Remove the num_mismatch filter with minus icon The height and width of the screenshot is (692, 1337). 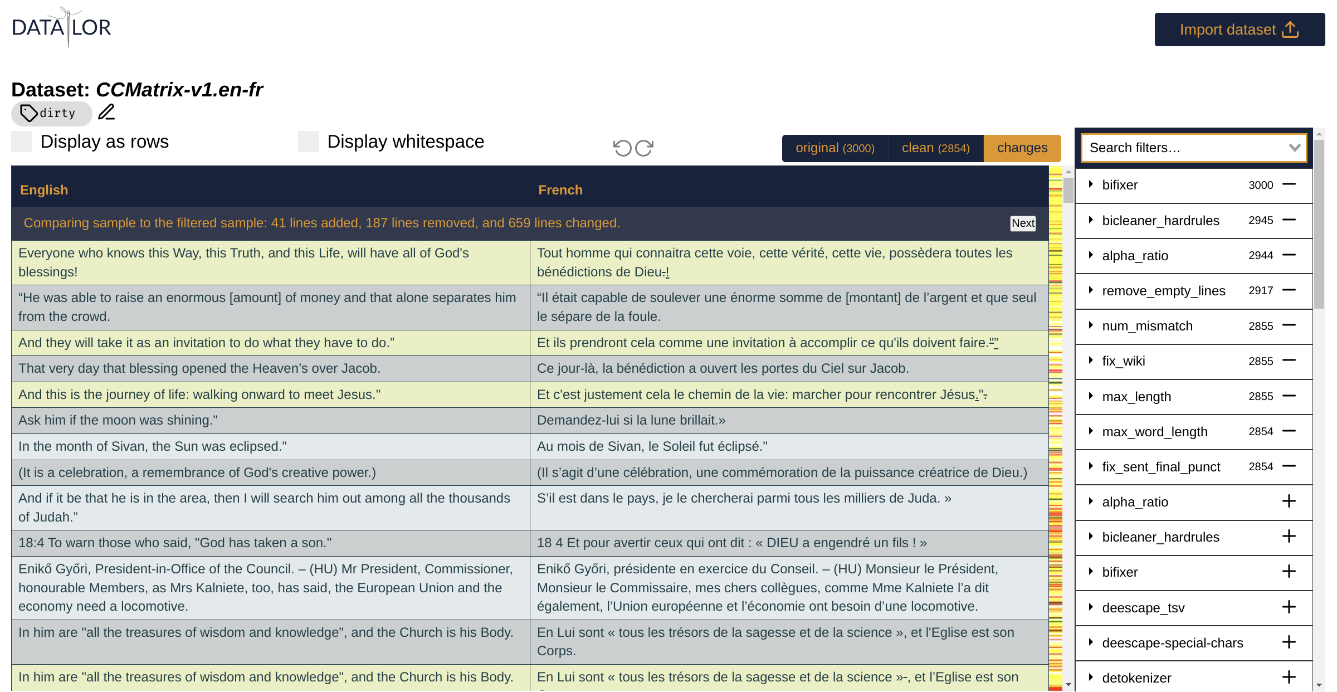(1289, 325)
